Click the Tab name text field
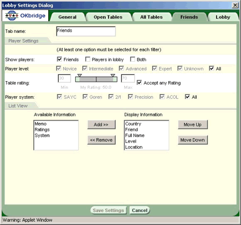 click(86, 31)
